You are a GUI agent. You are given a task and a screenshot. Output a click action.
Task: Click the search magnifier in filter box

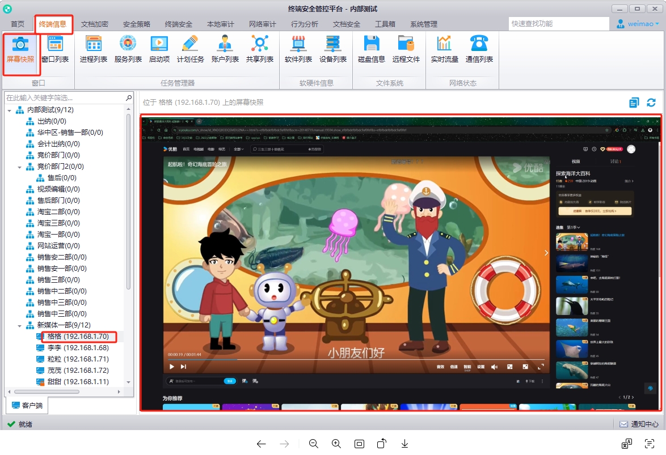coord(129,97)
